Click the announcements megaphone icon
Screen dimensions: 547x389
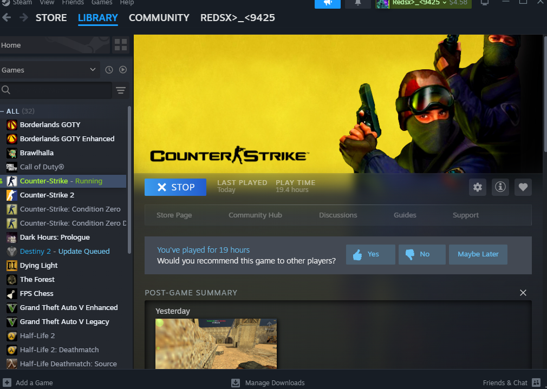[x=328, y=3]
